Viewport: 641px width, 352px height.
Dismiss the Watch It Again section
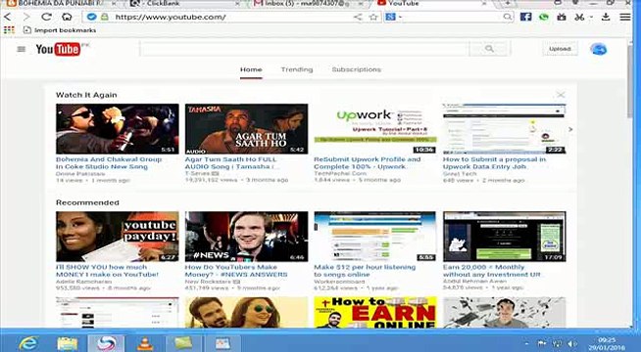[x=561, y=95]
